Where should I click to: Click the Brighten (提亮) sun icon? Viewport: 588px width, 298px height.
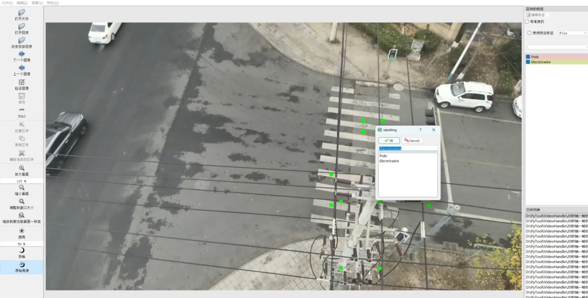pyautogui.click(x=22, y=231)
